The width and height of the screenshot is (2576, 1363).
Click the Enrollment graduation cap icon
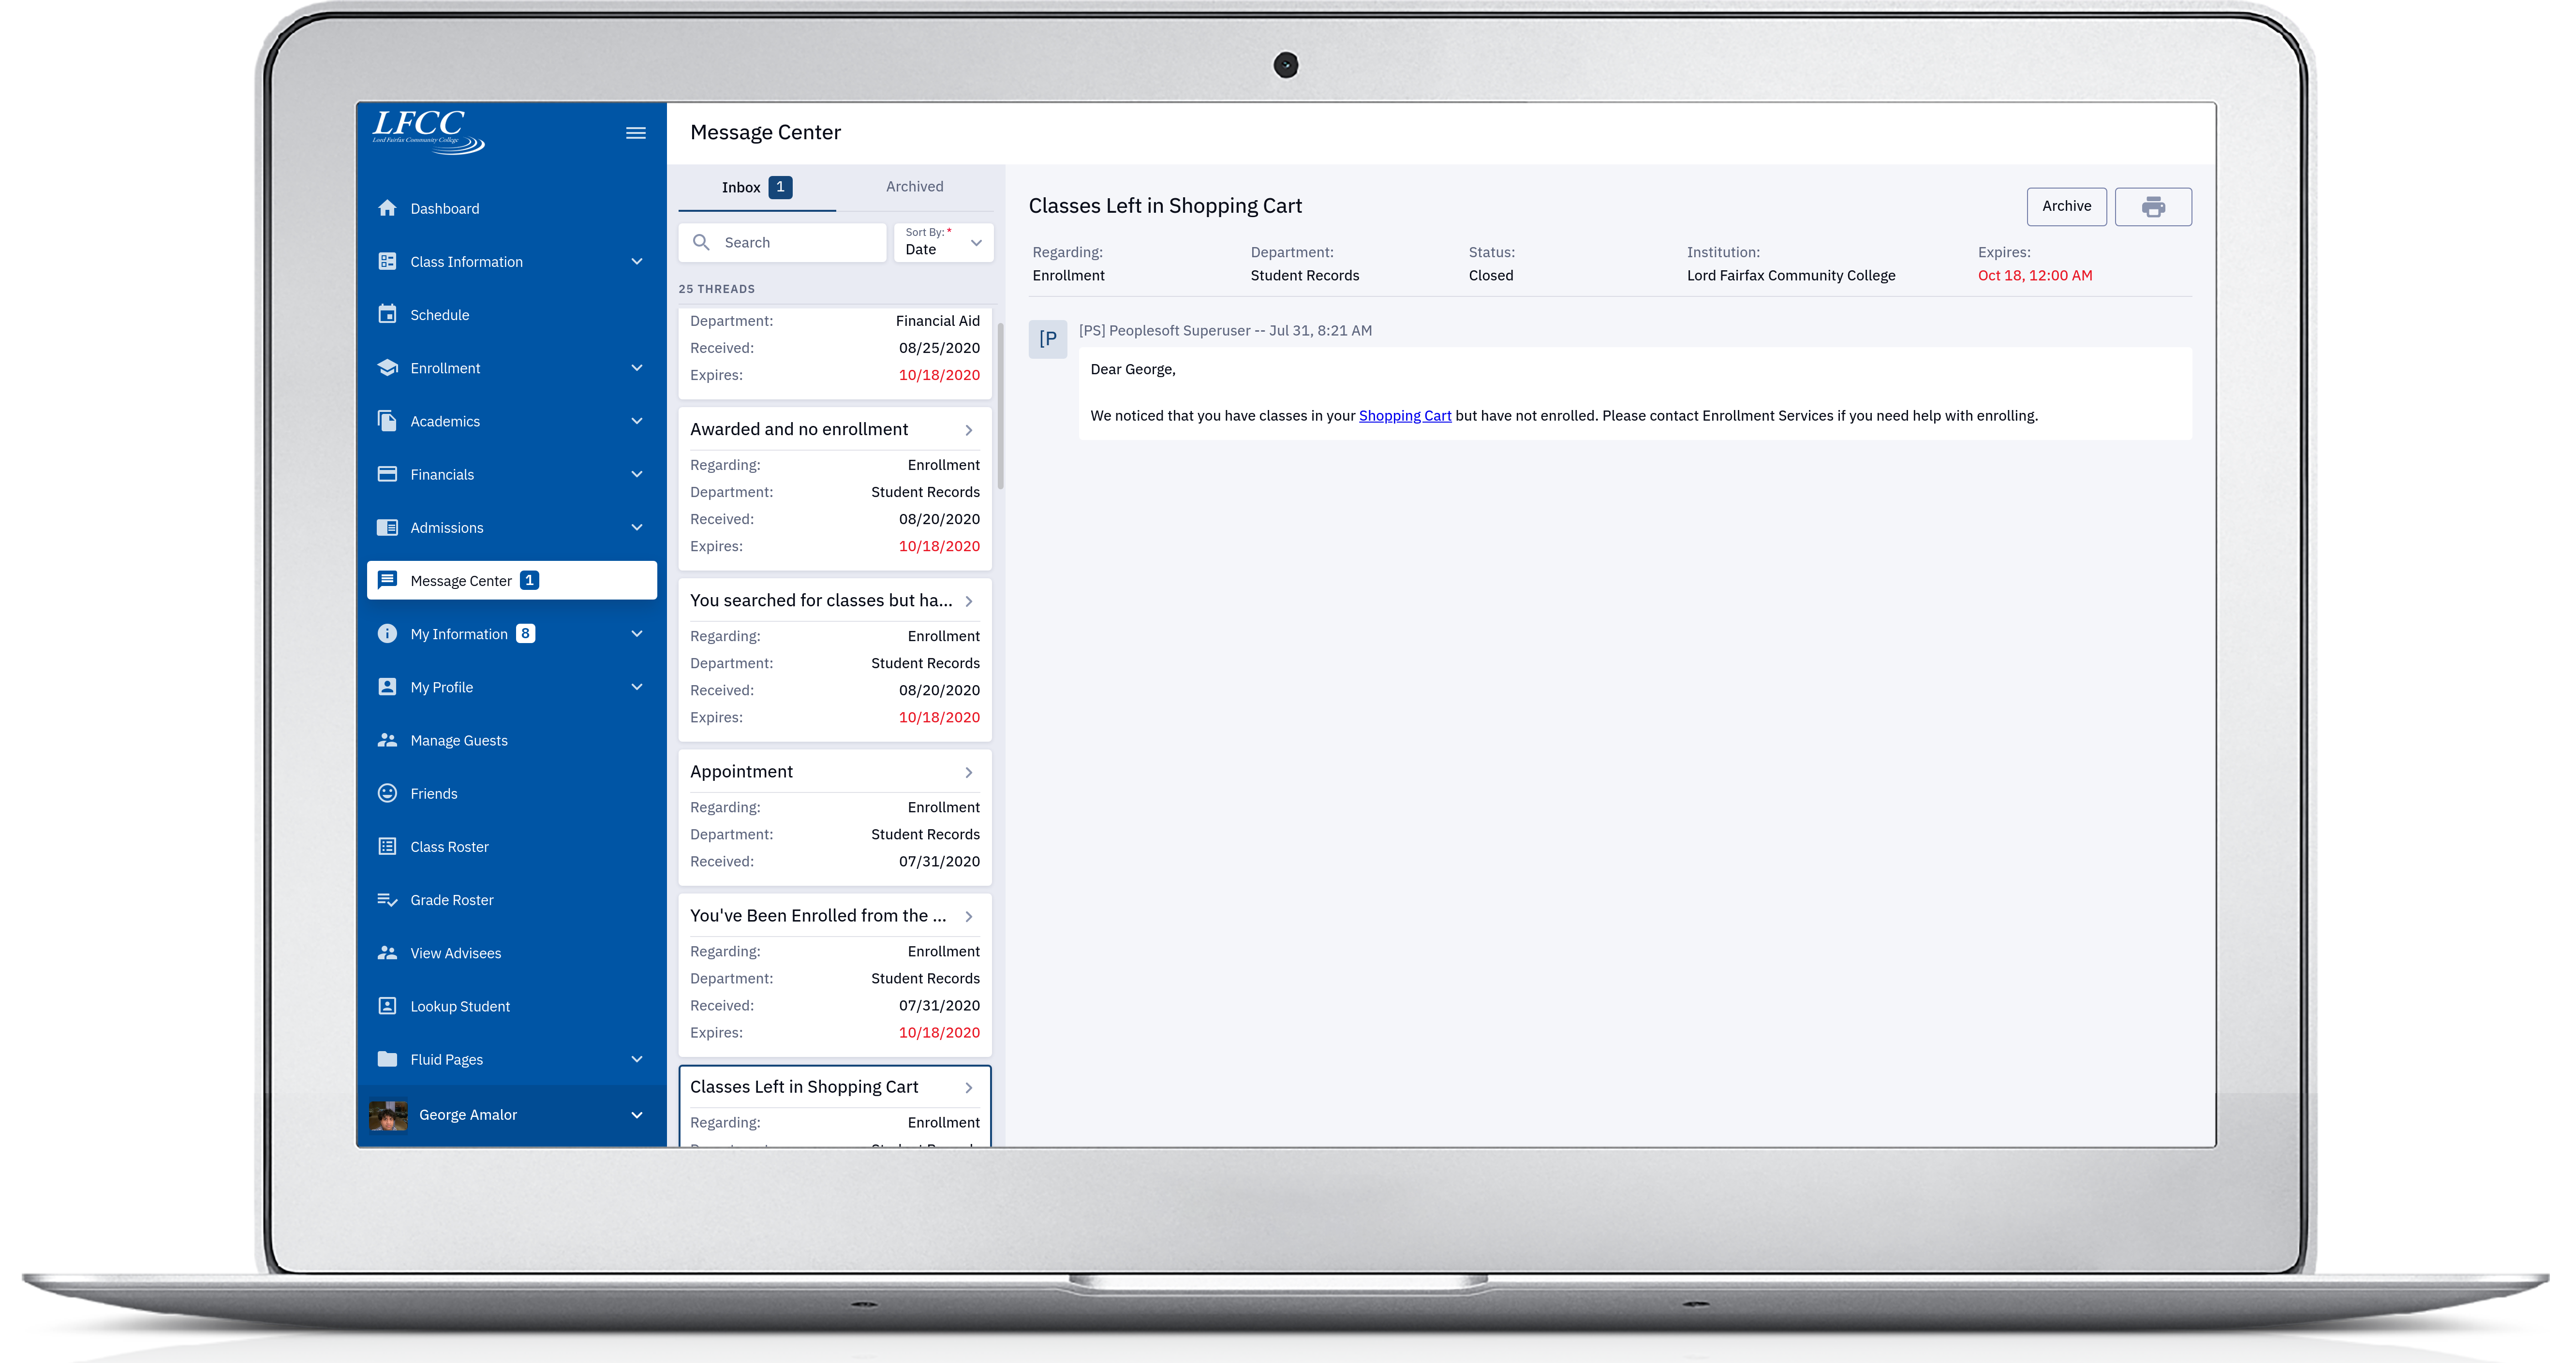point(387,368)
